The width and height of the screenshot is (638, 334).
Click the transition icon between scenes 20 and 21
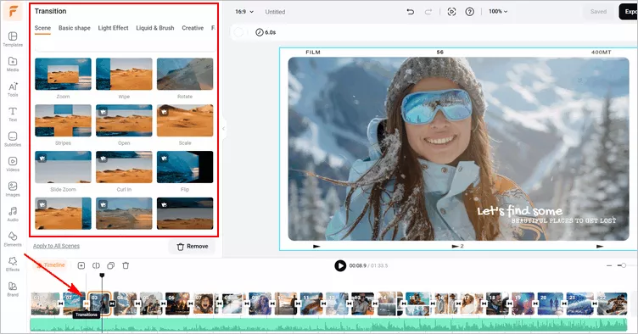pyautogui.click(x=565, y=303)
